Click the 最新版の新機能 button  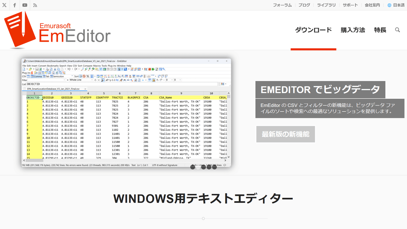(x=285, y=134)
